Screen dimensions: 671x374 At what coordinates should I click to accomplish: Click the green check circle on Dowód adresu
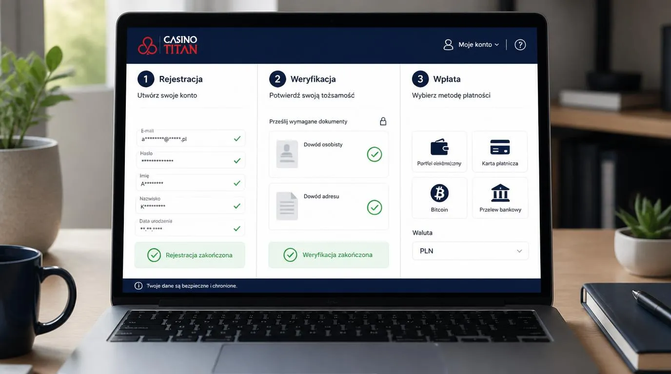click(375, 207)
